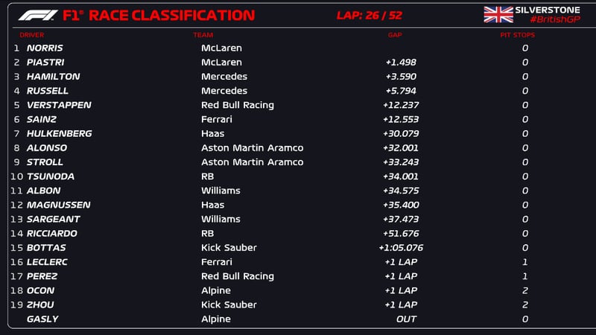Click Ocon's pit stop count
The height and width of the screenshot is (335, 596).
525,290
